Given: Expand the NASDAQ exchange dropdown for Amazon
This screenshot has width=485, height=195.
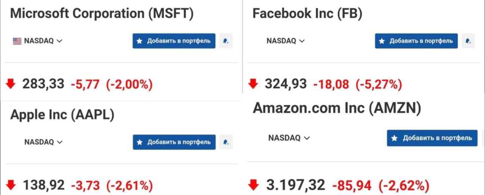Looking at the screenshot, I should (x=289, y=138).
